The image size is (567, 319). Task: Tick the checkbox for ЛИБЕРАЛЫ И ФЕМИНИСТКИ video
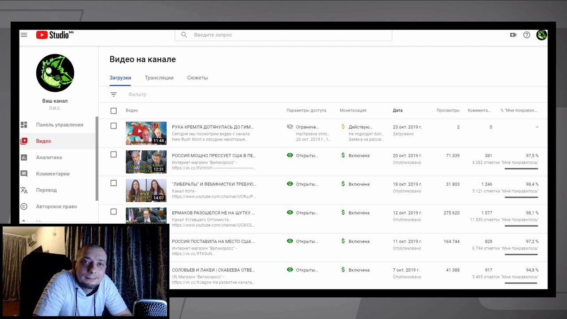113,183
